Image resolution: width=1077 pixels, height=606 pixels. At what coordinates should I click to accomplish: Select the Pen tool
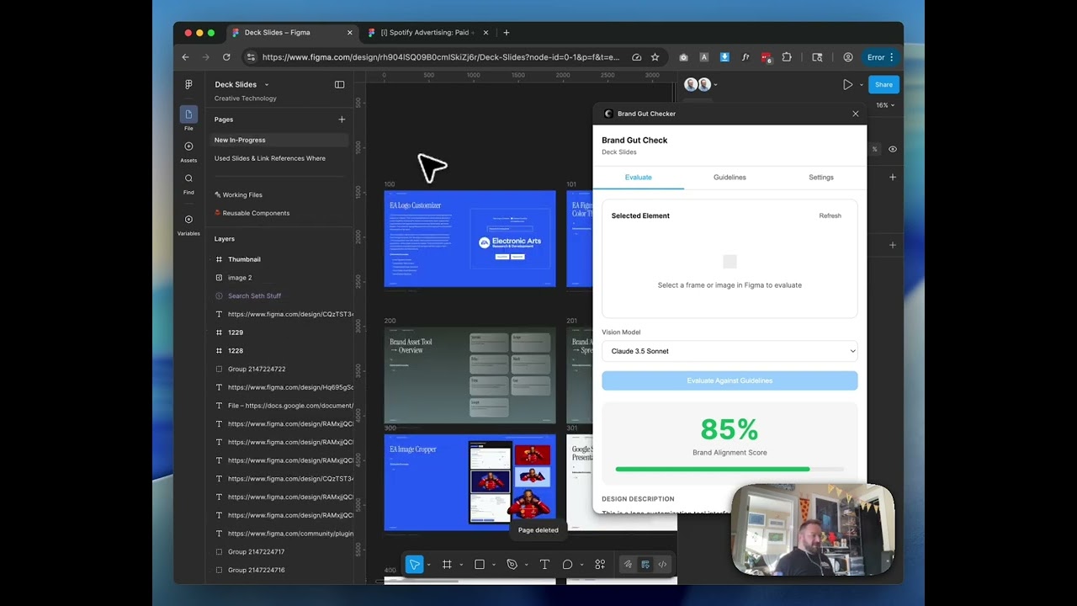512,565
